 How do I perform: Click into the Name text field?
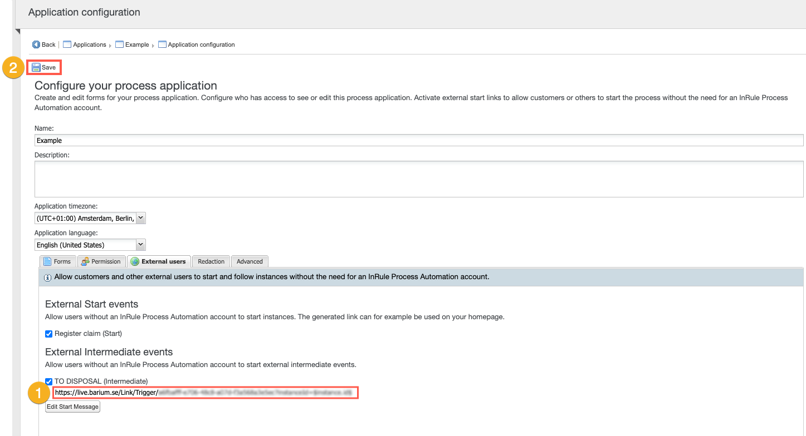418,141
